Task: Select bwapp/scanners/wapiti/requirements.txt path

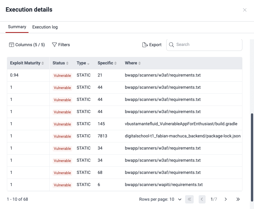Action: (164, 185)
